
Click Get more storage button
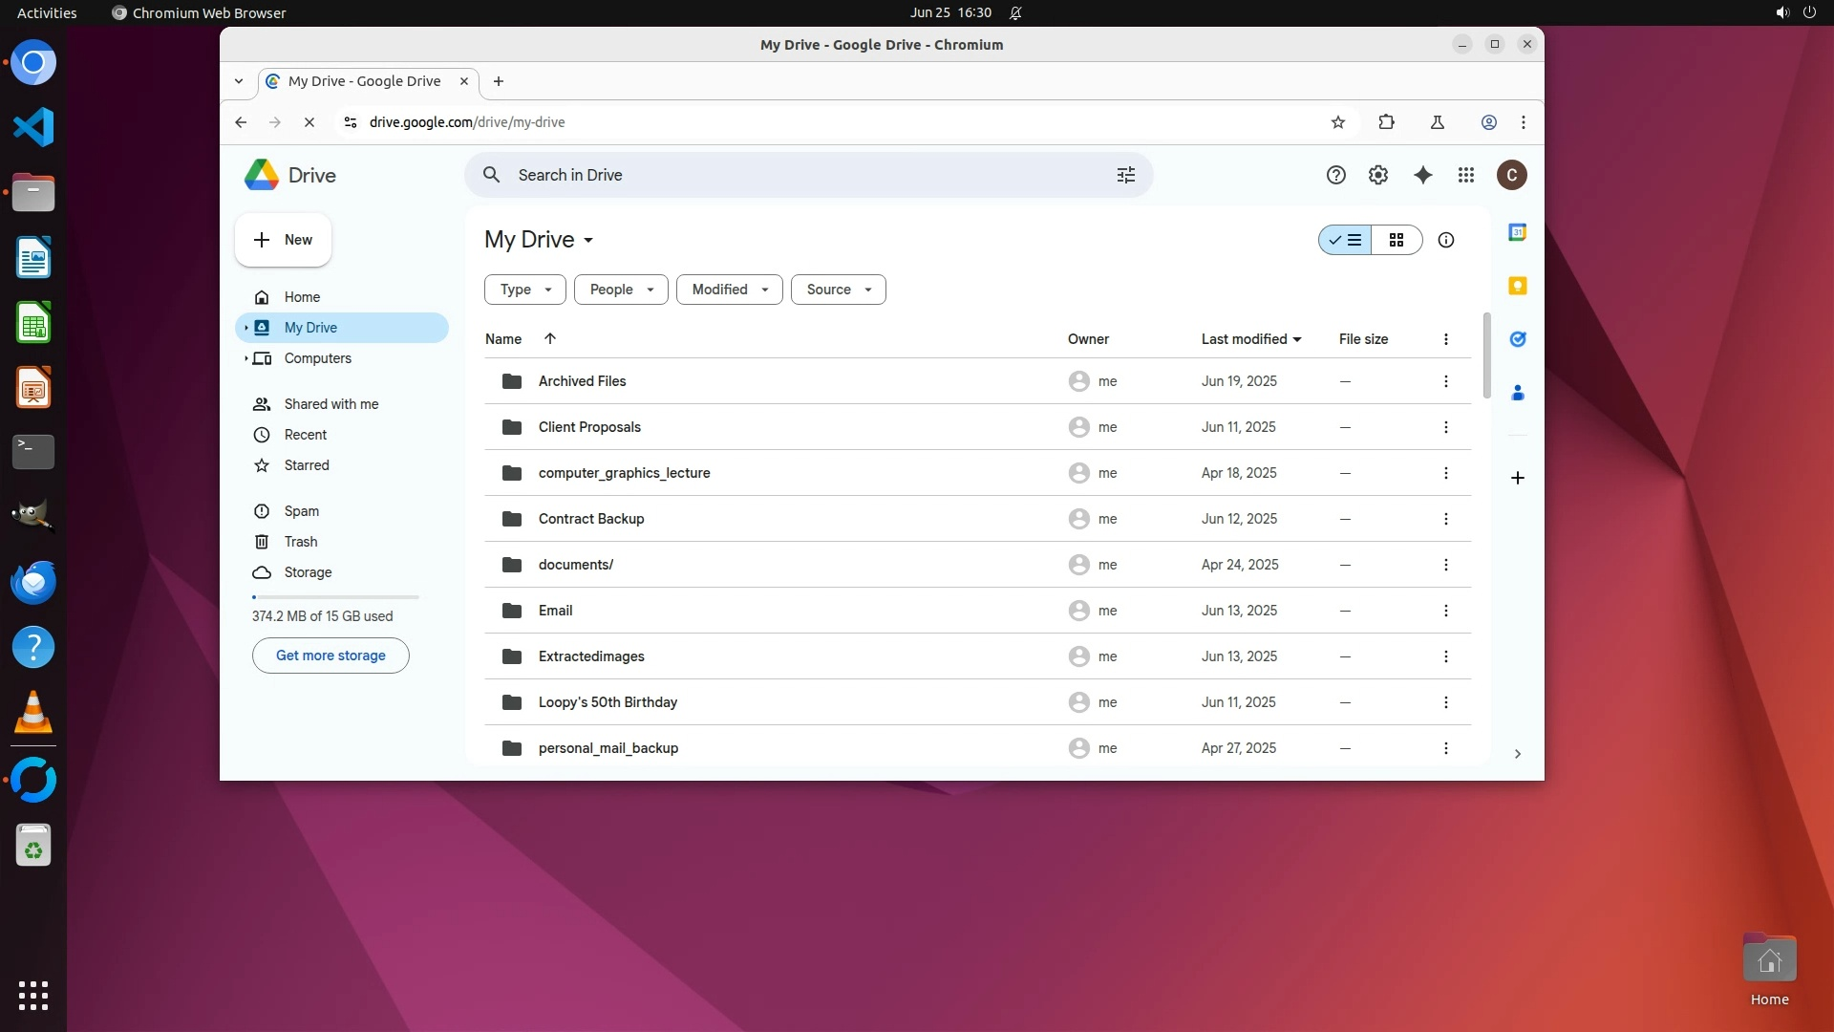pos(331,656)
